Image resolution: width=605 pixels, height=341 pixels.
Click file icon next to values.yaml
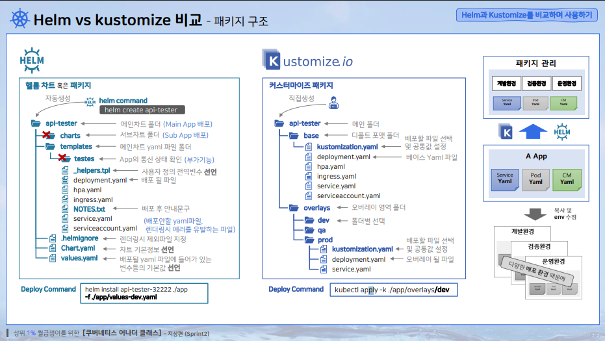tap(53, 258)
